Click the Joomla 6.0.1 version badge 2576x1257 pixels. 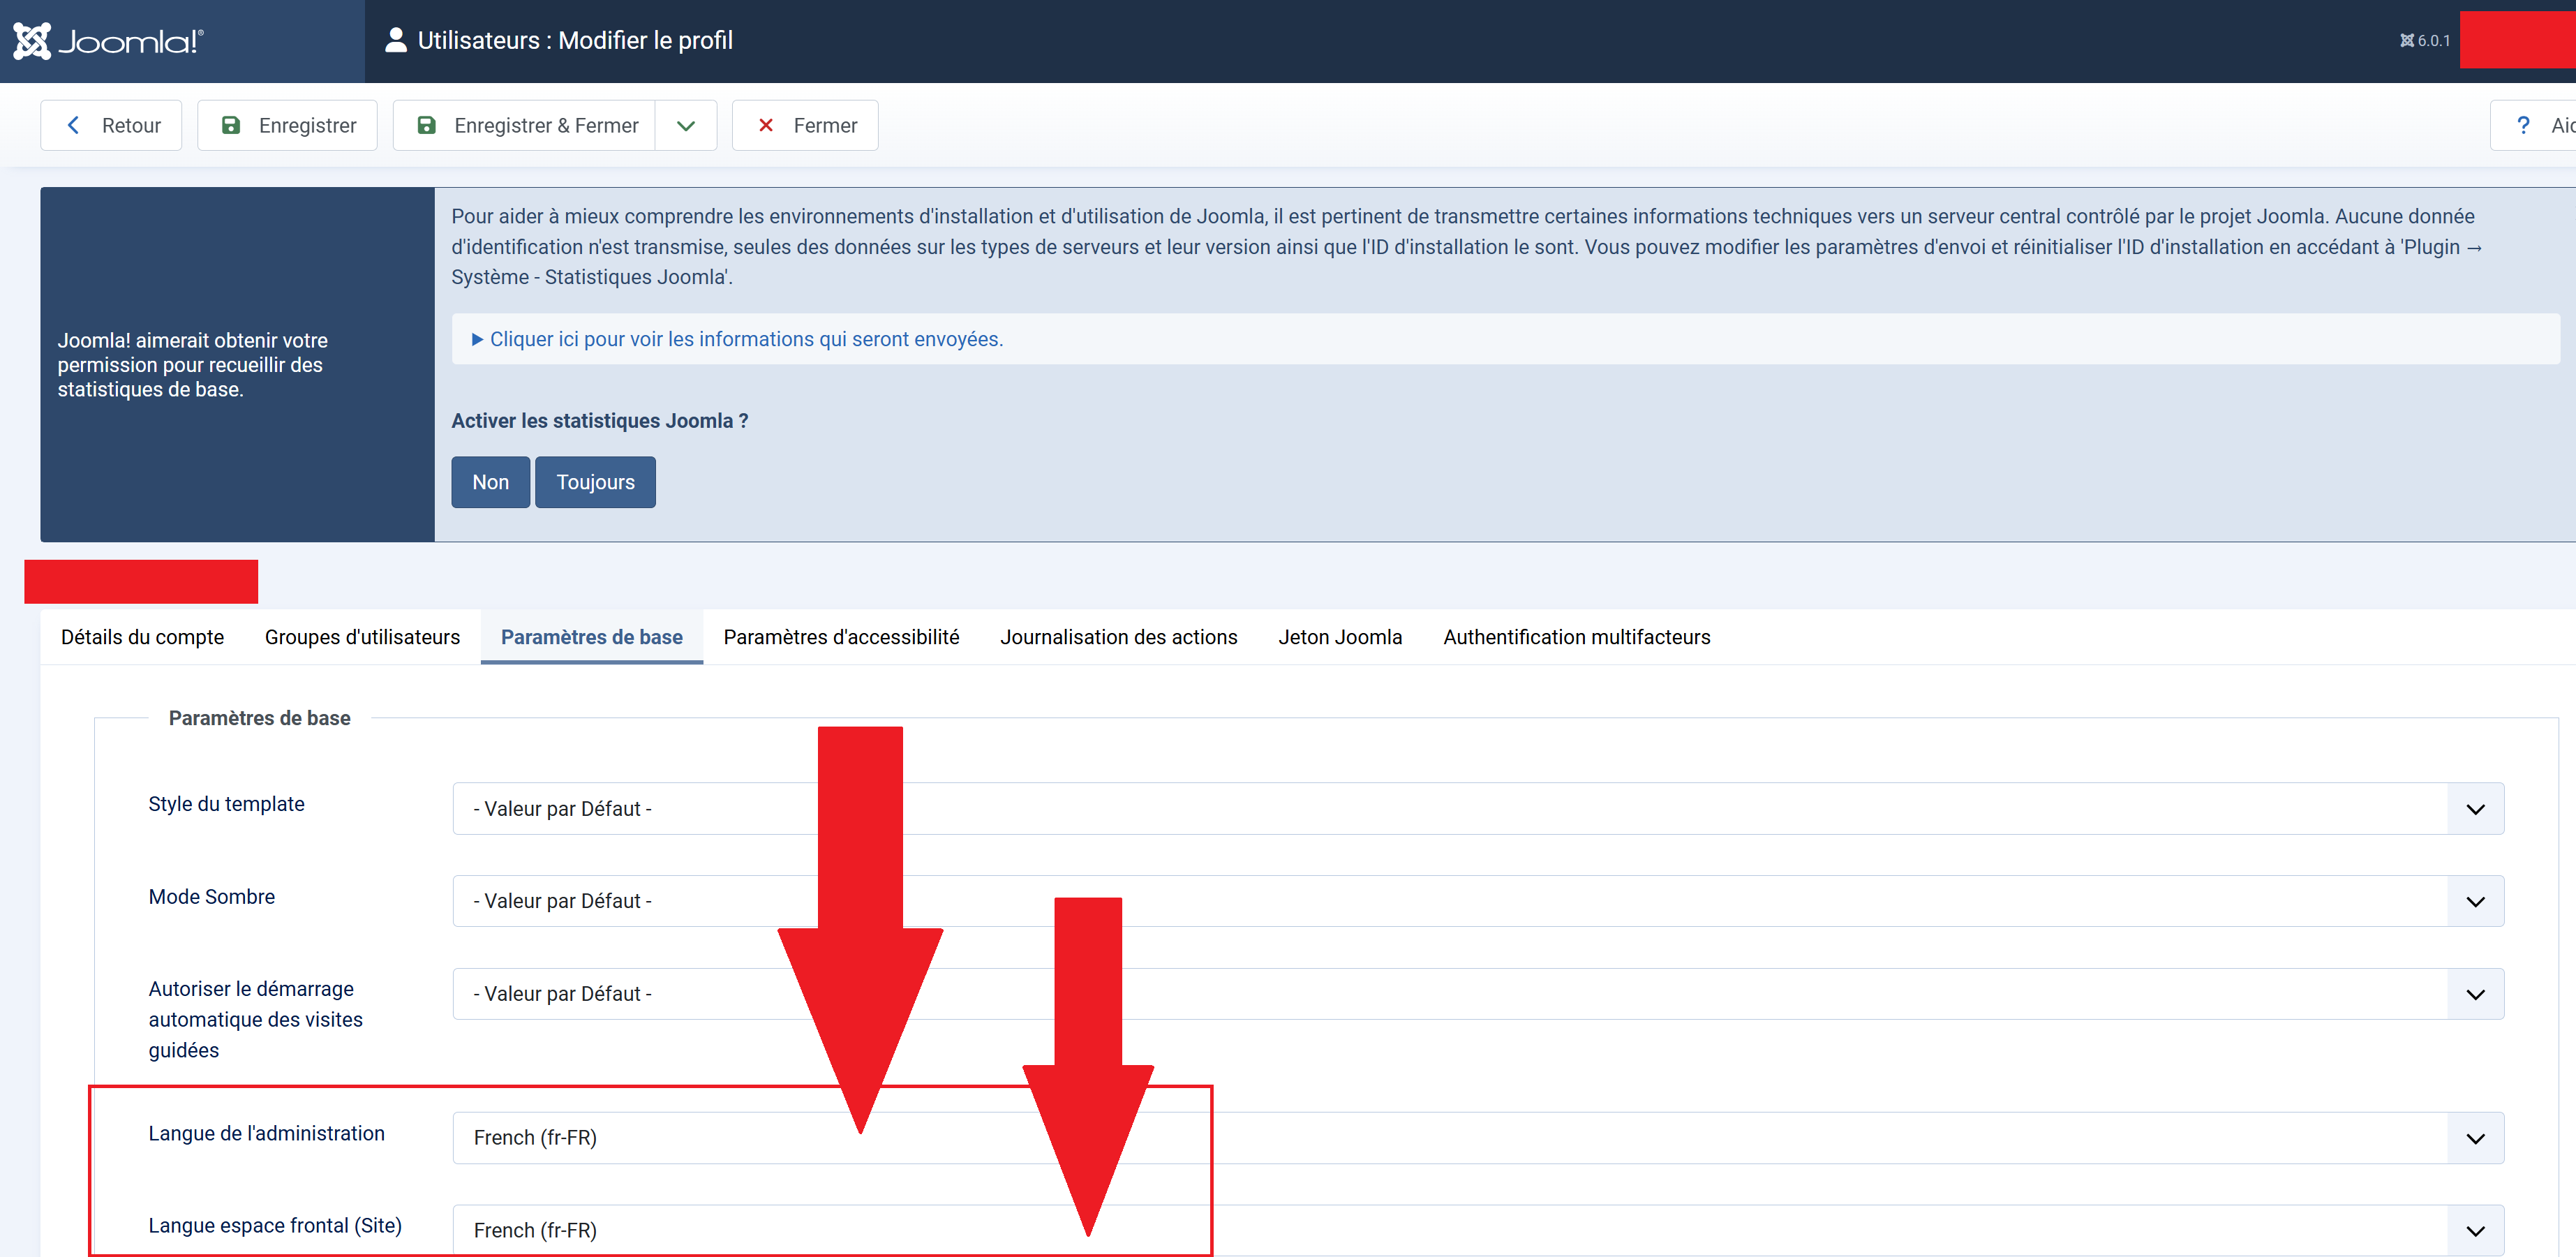pos(2425,41)
